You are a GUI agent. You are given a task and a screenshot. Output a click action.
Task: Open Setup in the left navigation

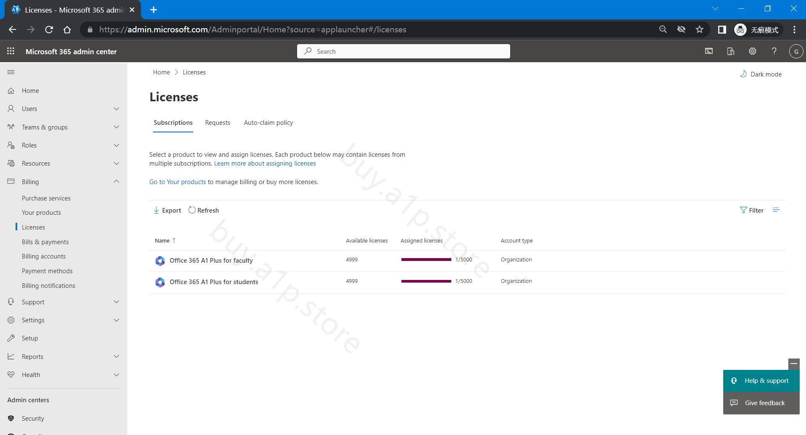click(30, 338)
